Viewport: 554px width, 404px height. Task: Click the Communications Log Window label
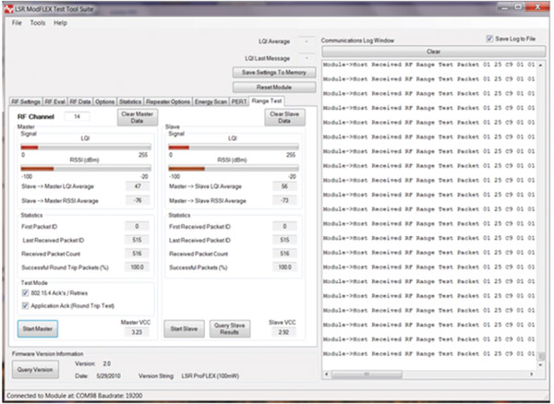coord(357,41)
